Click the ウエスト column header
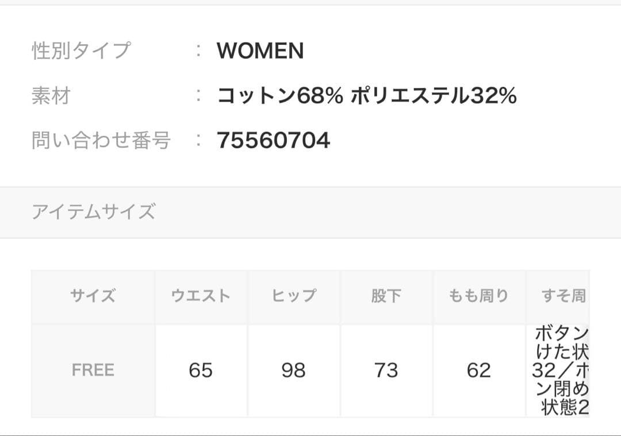 click(x=201, y=296)
